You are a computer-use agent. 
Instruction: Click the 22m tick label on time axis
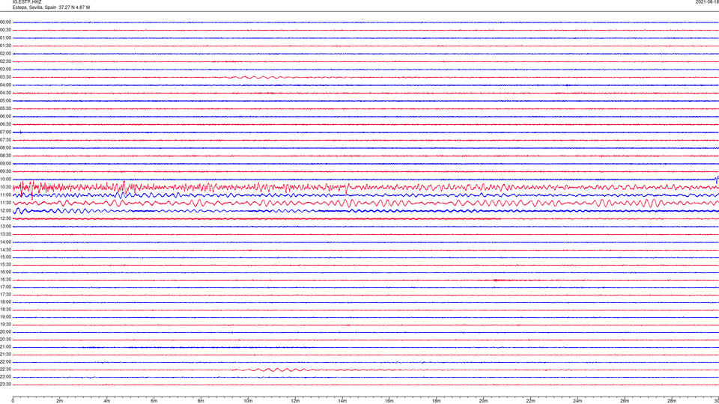(530, 401)
